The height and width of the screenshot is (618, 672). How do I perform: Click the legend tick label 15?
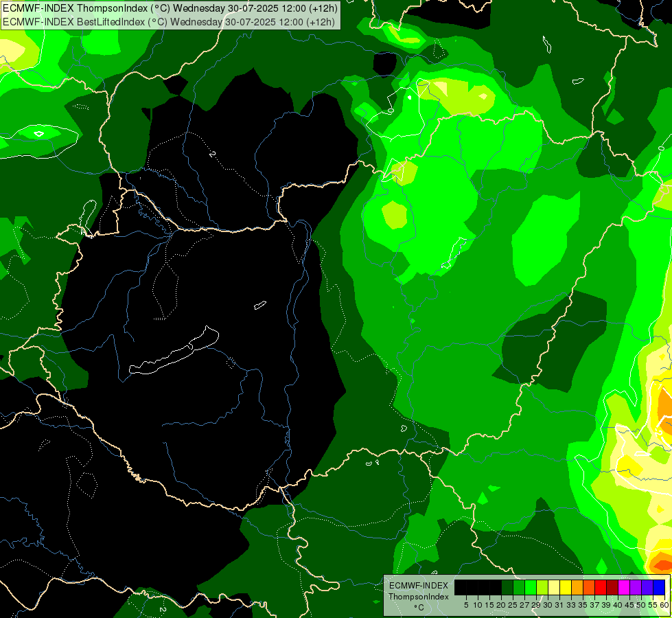pyautogui.click(x=489, y=605)
